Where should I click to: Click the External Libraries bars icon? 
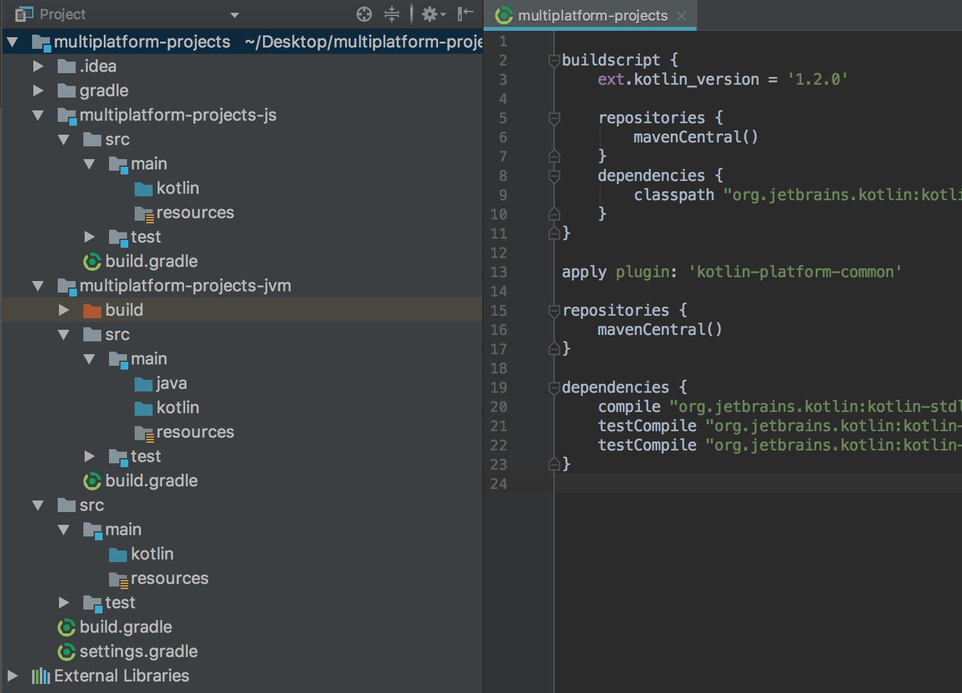pyautogui.click(x=41, y=676)
